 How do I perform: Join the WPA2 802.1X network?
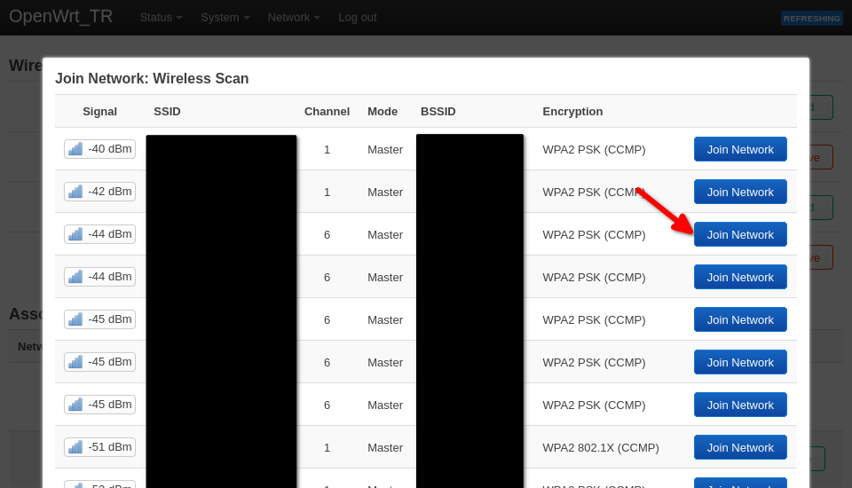pos(739,447)
